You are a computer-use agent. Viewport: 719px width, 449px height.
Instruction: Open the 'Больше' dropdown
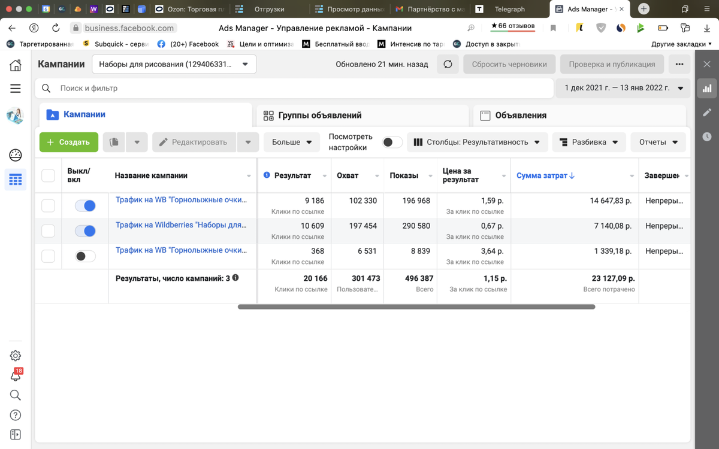pos(292,142)
